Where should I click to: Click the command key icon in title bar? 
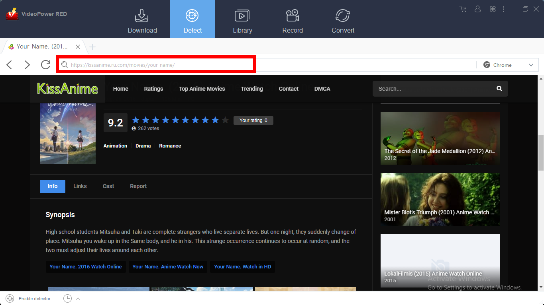[x=493, y=9]
